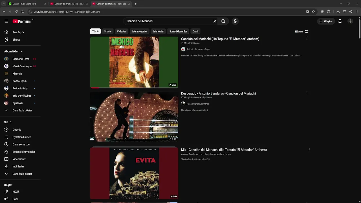Click the browser address bar URL
Viewport: 361px width, 203px height.
(67, 12)
